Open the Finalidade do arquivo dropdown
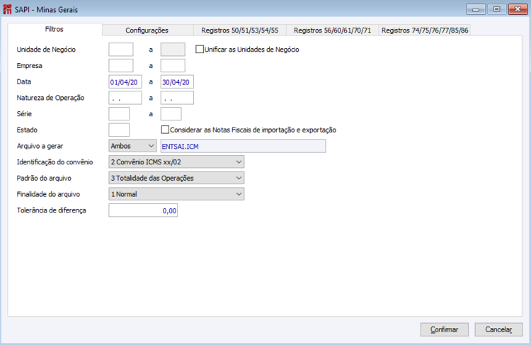Viewport: 531px width, 345px height. pyautogui.click(x=176, y=194)
